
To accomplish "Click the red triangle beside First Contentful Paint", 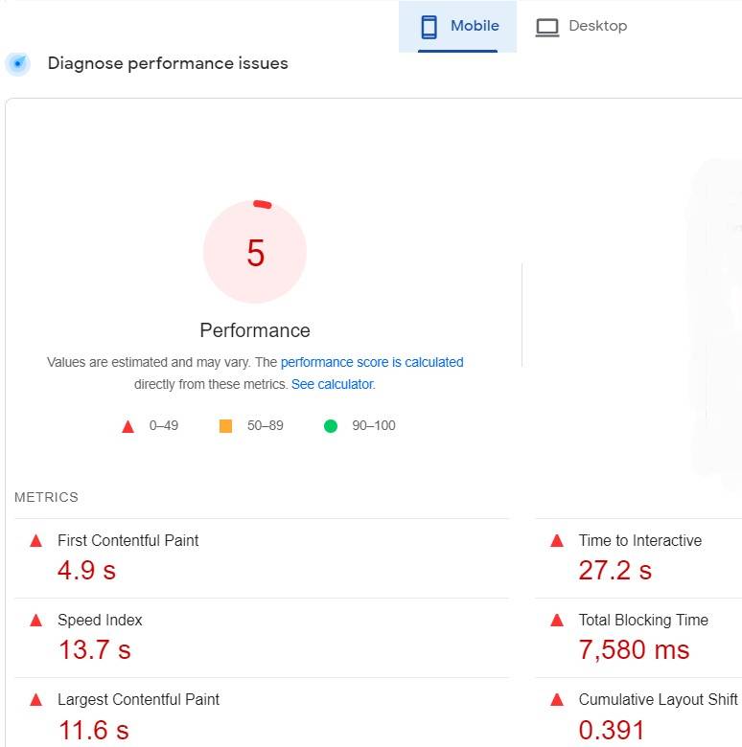I will tap(35, 541).
